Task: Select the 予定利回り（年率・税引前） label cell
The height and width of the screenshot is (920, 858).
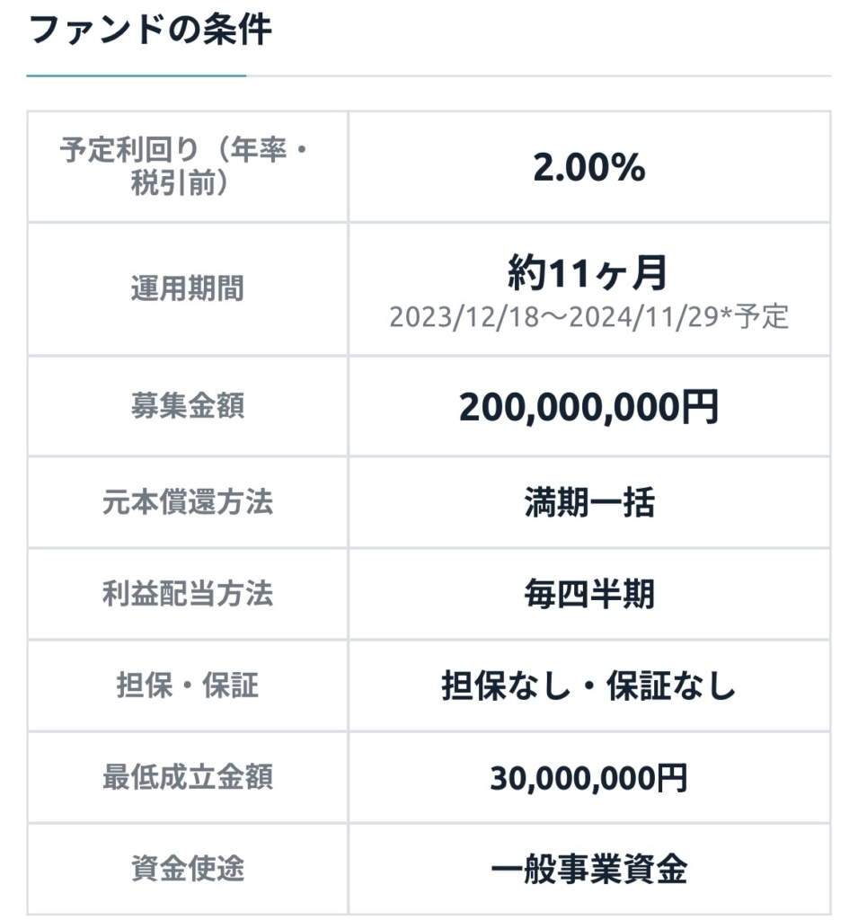Action: pyautogui.click(x=186, y=166)
